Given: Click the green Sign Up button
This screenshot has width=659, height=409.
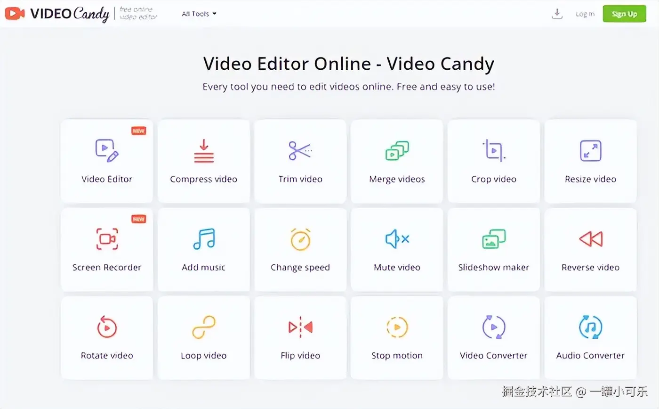Looking at the screenshot, I should (625, 14).
